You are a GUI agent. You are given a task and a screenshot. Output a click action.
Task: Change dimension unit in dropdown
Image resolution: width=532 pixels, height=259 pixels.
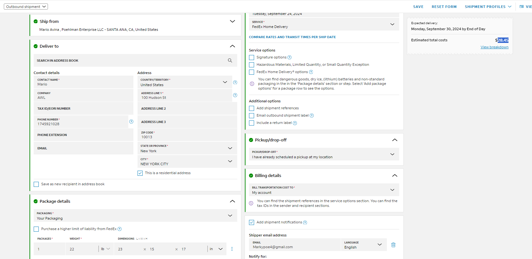216,249
